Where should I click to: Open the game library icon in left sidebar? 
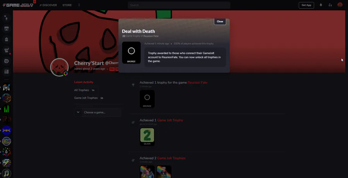pyautogui.click(x=7, y=72)
